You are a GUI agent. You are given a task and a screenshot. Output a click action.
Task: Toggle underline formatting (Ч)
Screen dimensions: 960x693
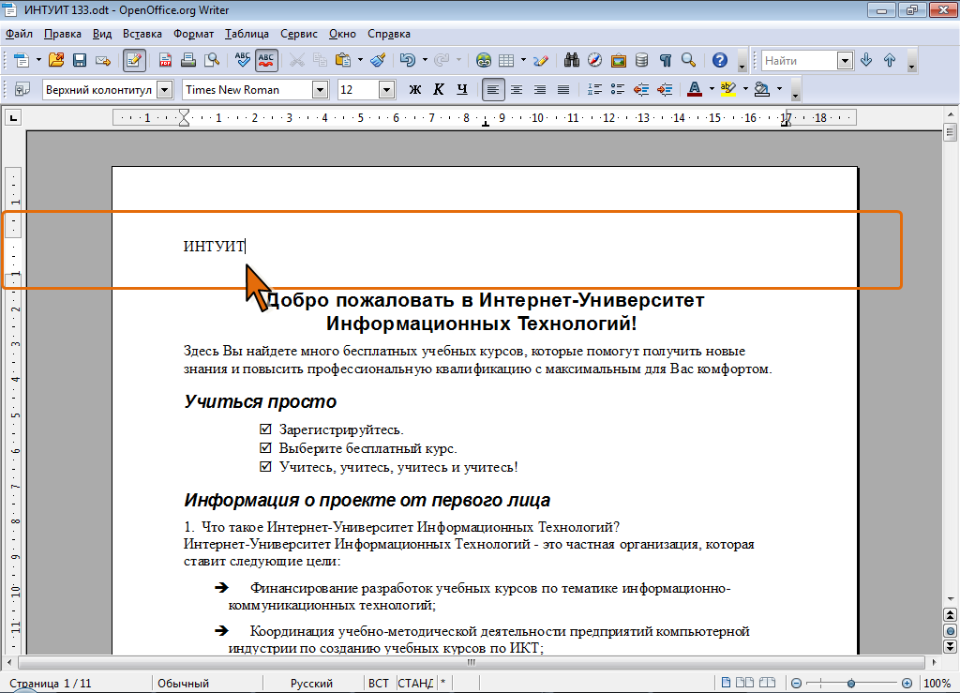click(461, 89)
